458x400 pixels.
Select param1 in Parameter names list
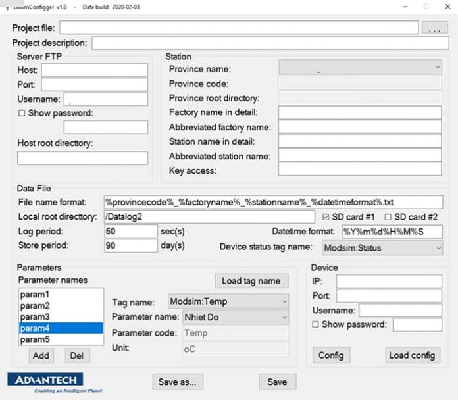(x=61, y=295)
